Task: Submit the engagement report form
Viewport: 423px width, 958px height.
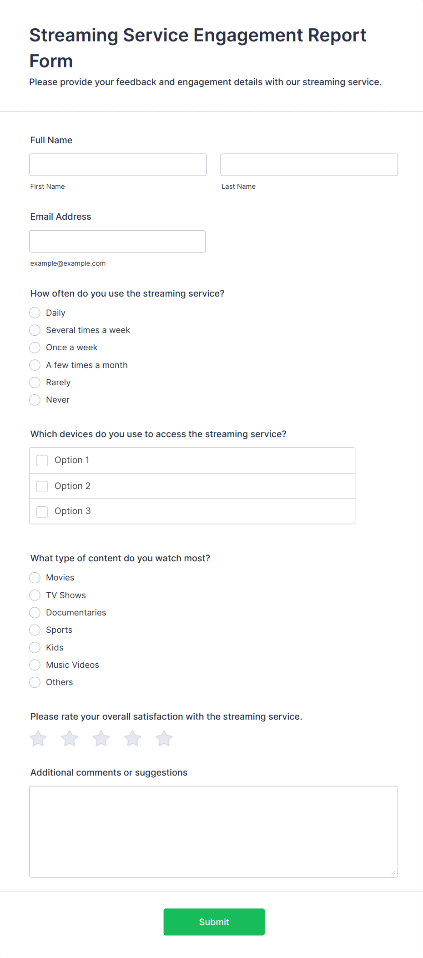Action: 214,922
